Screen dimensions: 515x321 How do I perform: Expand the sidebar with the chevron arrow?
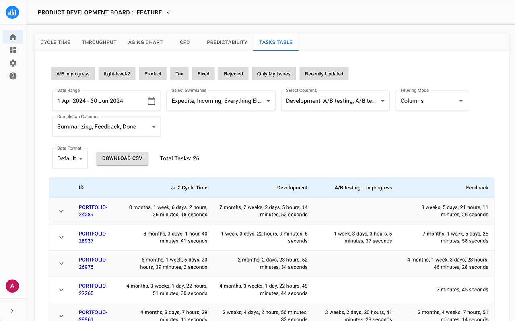tap(12, 310)
